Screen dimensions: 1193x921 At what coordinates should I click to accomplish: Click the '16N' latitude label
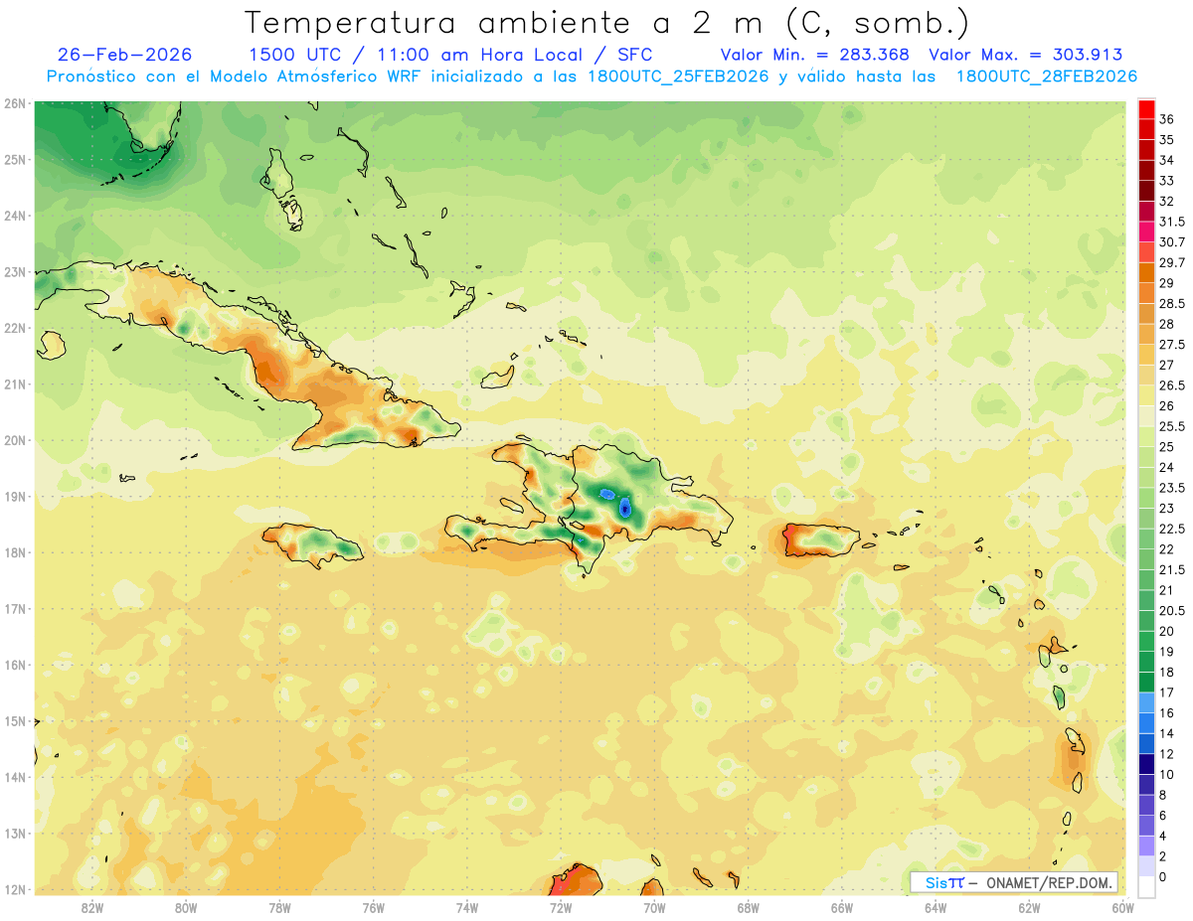point(15,665)
